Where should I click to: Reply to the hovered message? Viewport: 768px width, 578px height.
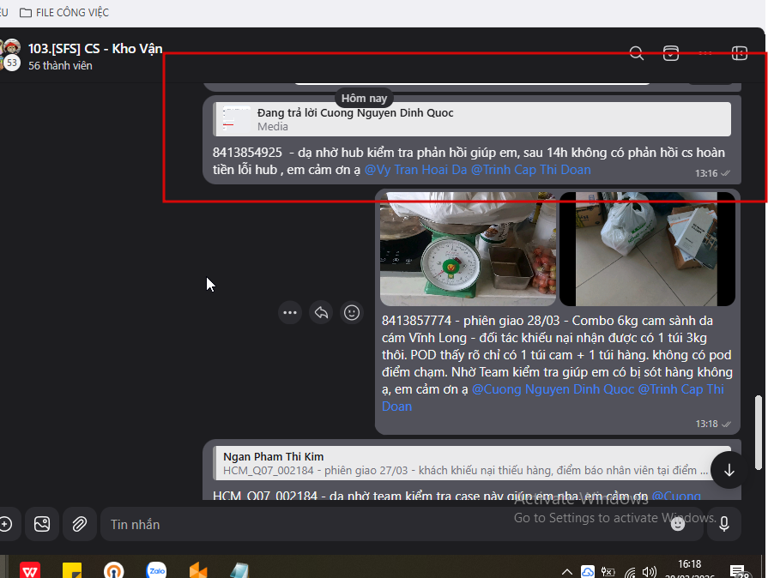[321, 313]
